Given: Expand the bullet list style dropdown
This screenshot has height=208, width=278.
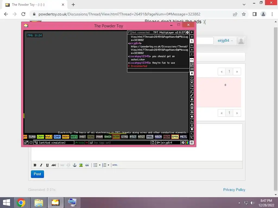Looking at the screenshot, I should click(x=100, y=165).
